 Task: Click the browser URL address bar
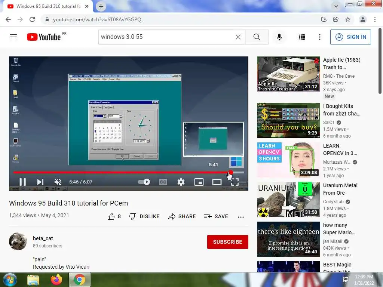181,19
